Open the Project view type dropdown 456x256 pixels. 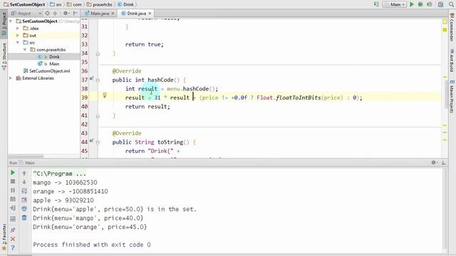coord(26,14)
